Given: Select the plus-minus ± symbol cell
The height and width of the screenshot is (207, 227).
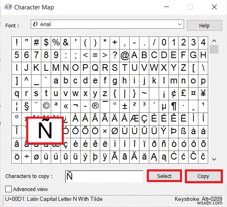Looking at the screenshot, I should click(125, 106).
